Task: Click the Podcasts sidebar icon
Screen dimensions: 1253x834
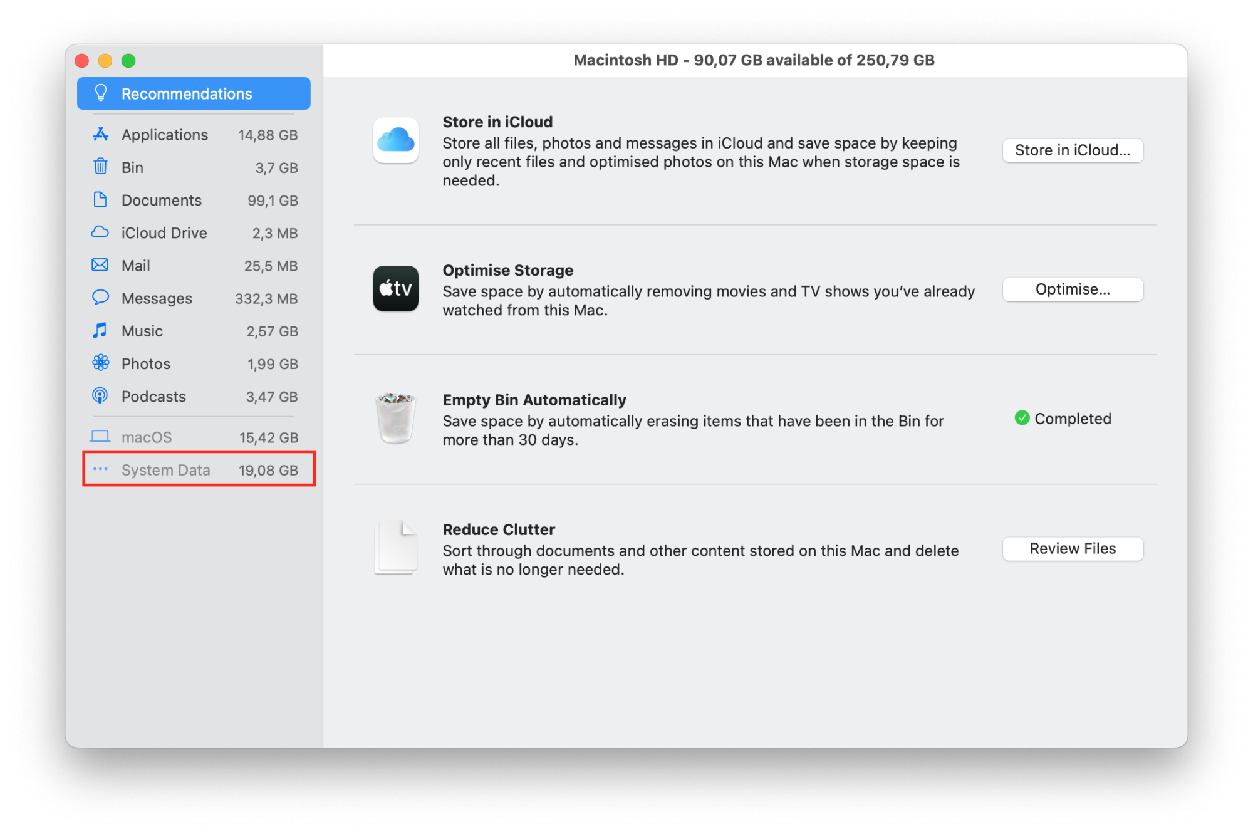Action: tap(100, 395)
